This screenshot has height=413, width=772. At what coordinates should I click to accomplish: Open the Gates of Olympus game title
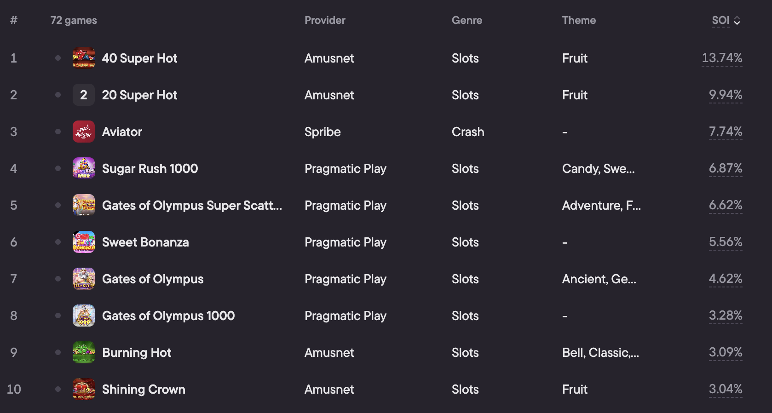coord(153,279)
